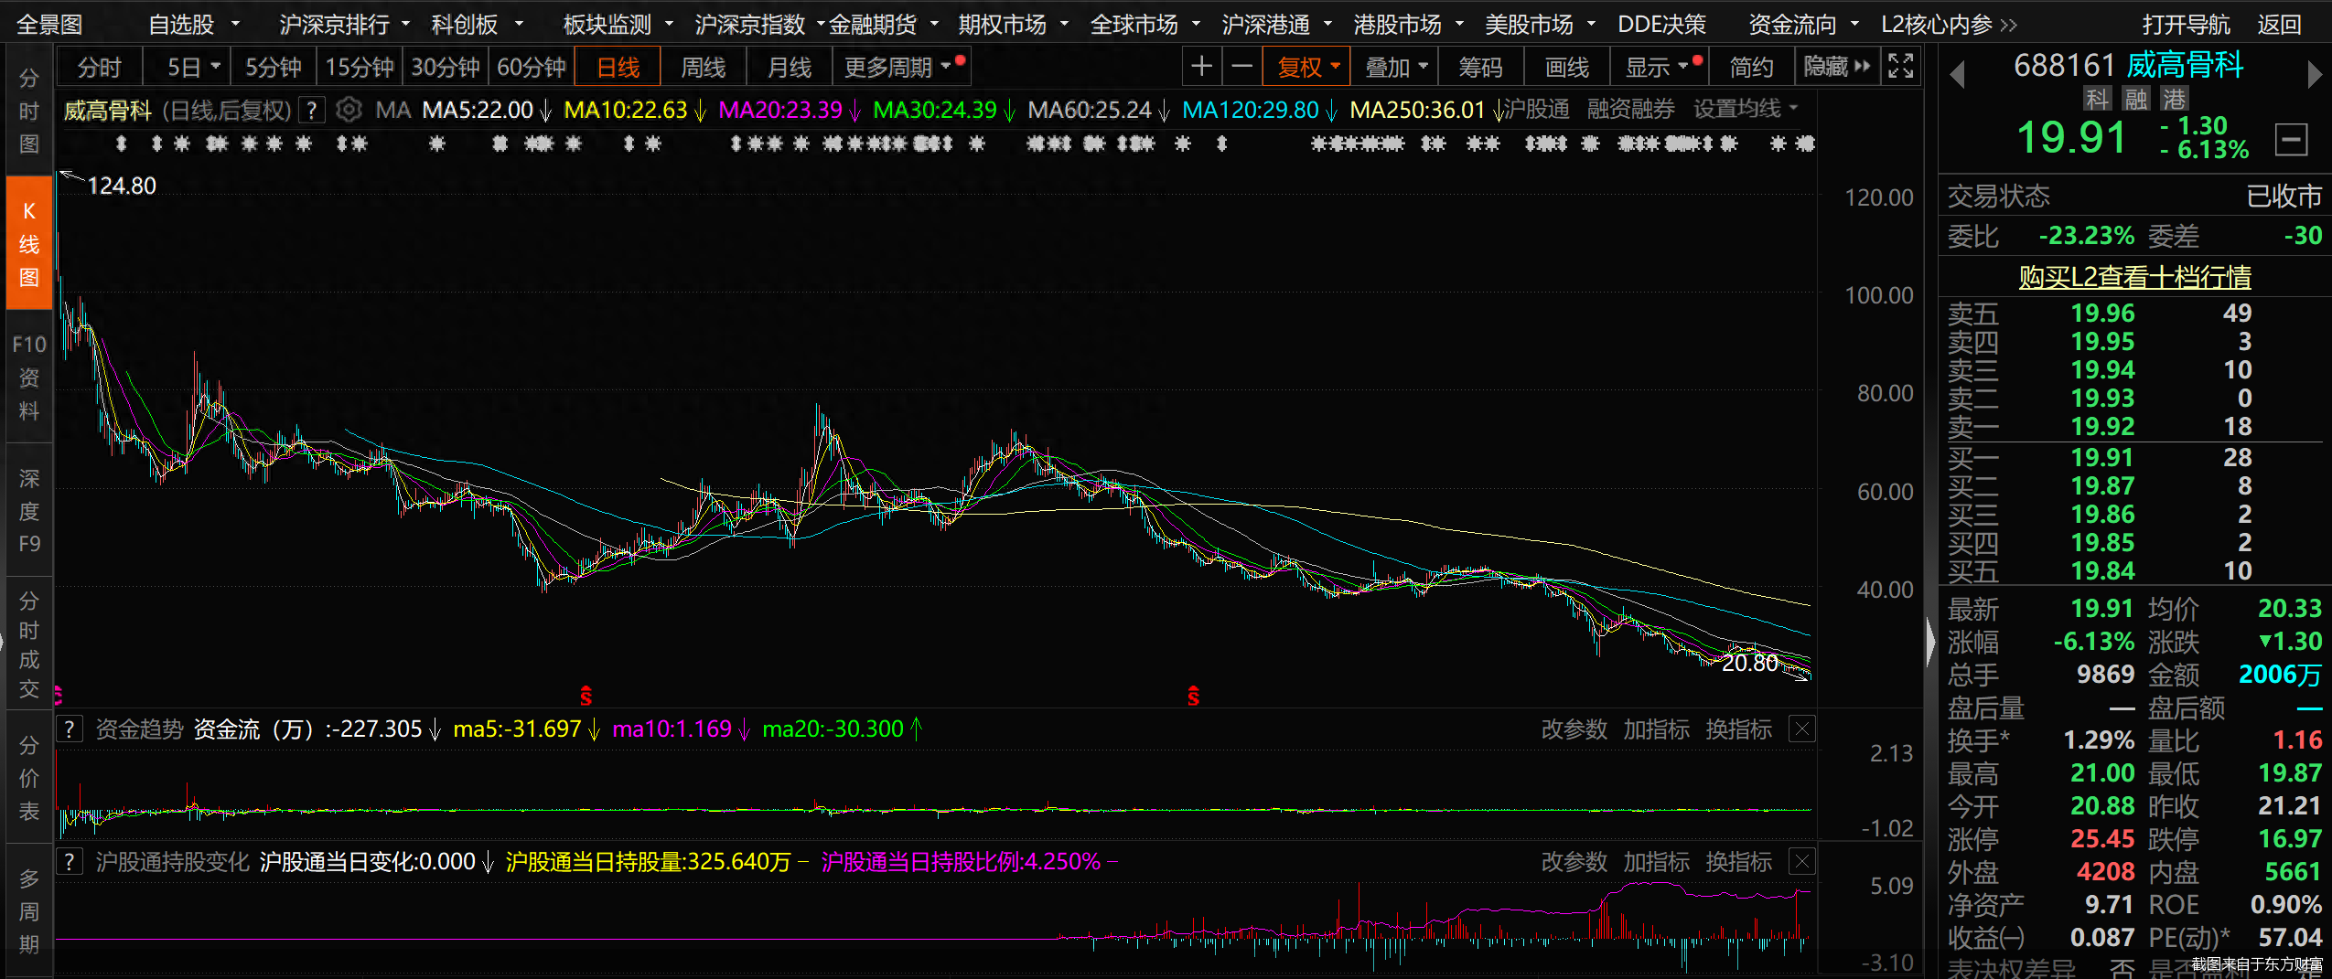Click the 港 badge under stock name
This screenshot has width=2332, height=979.
pyautogui.click(x=2174, y=99)
